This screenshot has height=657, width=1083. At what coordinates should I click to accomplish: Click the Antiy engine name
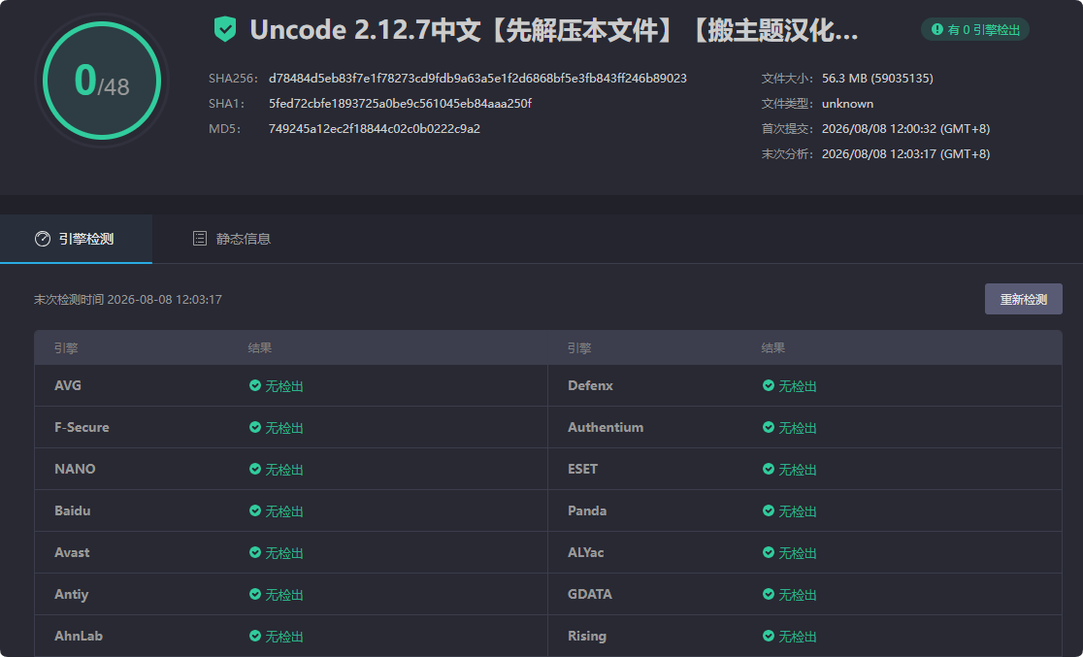coord(71,595)
